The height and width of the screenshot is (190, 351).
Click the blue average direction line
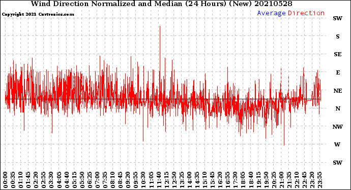tap(163, 99)
